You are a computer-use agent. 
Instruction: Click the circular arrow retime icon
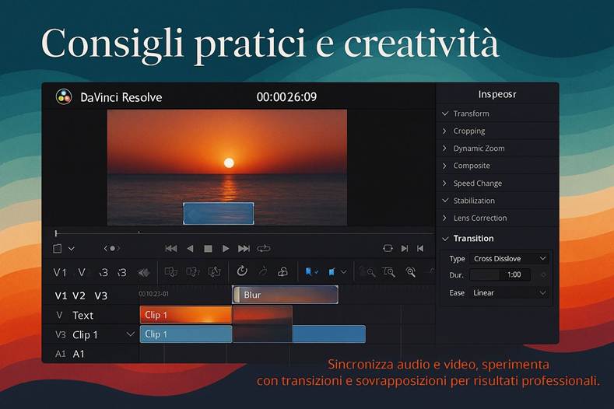pos(242,271)
